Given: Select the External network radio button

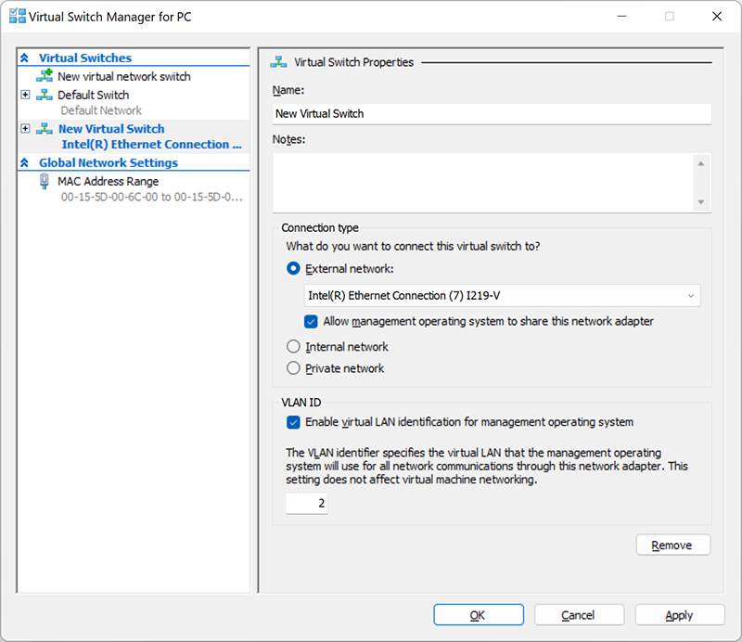Looking at the screenshot, I should 293,269.
